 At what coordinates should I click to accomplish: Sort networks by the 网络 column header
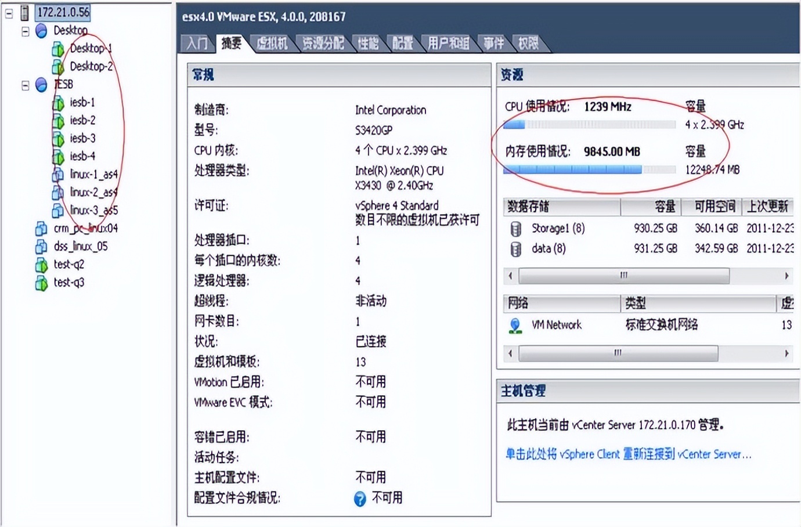561,303
